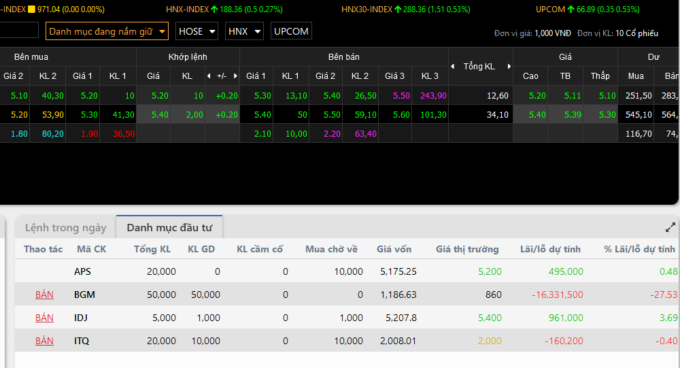Click the Bên mua header
This screenshot has height=368, width=680.
click(x=31, y=57)
